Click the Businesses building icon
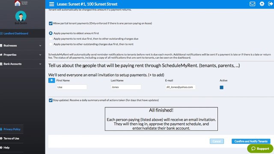274x154 pixels. 1,46
